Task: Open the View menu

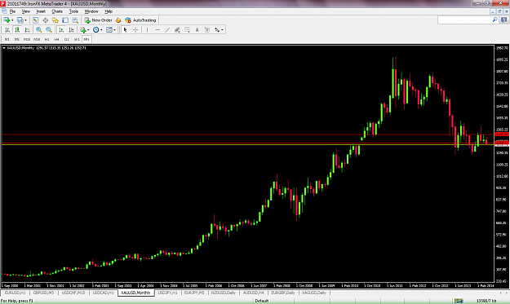Action: 25,11
